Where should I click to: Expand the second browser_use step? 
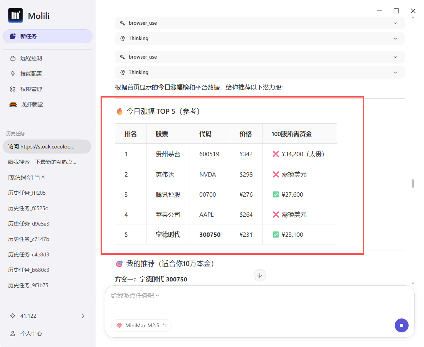pos(395,57)
